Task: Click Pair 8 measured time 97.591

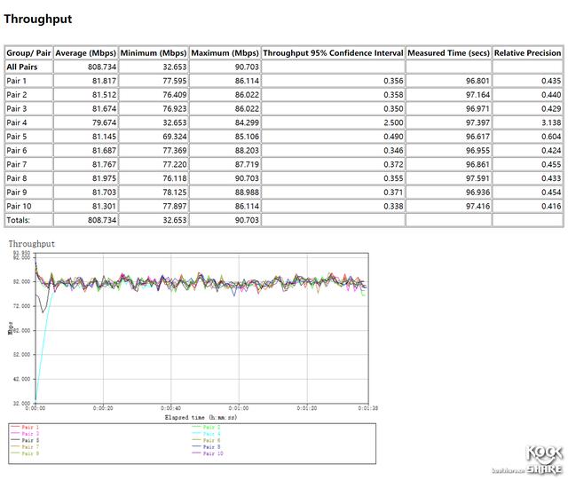Action: [477, 178]
